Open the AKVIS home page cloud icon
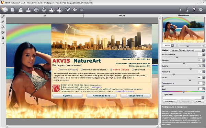 coord(4,10)
